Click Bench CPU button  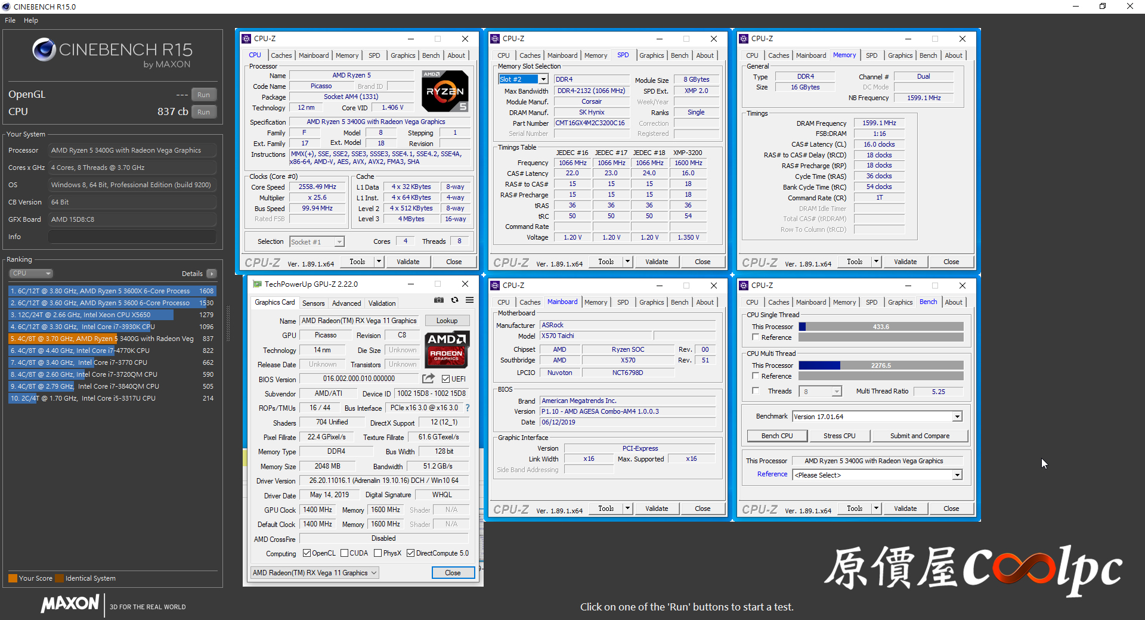(777, 436)
